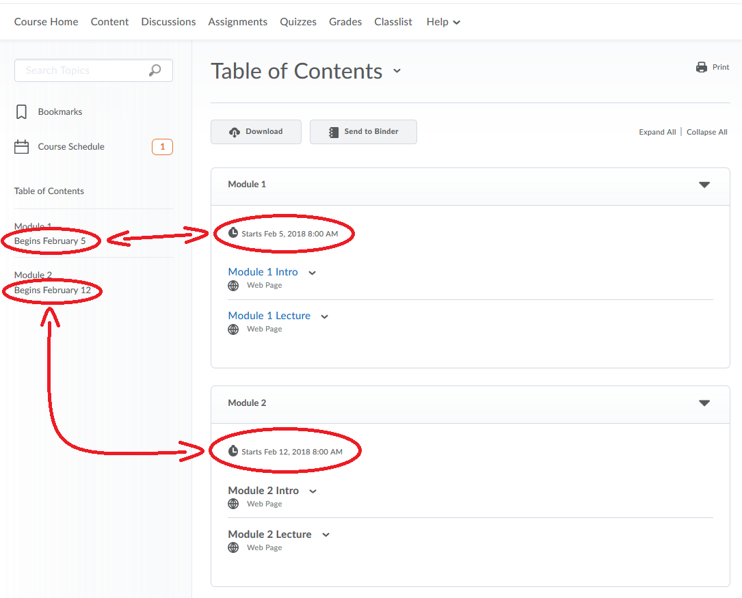
Task: Click the Course Schedule notification badge
Action: [x=162, y=147]
